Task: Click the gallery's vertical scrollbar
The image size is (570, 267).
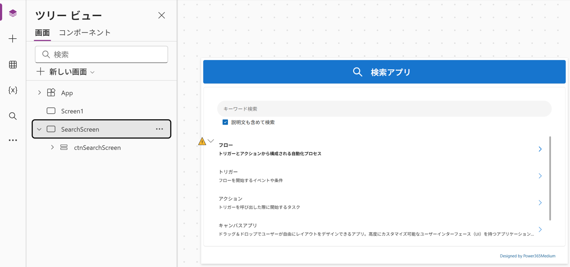Action: pyautogui.click(x=550, y=178)
